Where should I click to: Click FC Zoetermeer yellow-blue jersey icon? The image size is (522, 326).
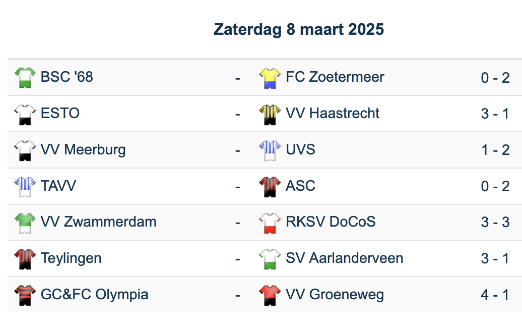click(270, 78)
